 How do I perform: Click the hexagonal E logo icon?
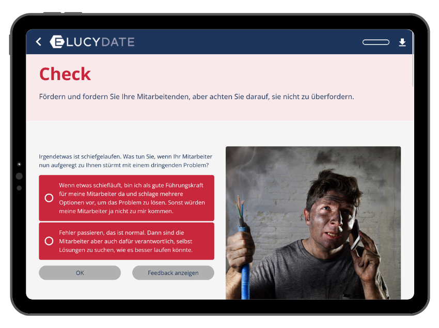pyautogui.click(x=57, y=42)
